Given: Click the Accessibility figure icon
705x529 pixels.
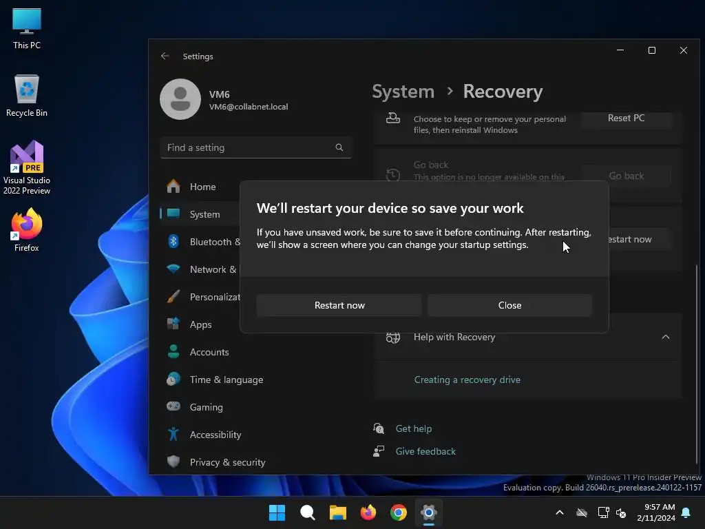Looking at the screenshot, I should pyautogui.click(x=173, y=434).
